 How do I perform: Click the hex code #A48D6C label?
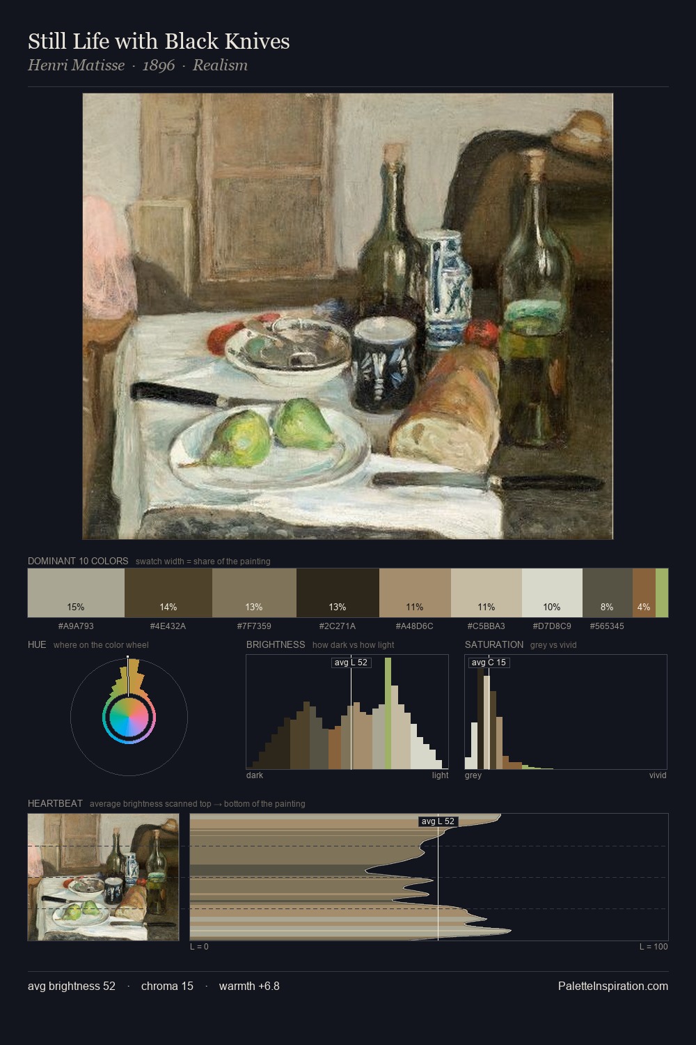[x=415, y=626]
